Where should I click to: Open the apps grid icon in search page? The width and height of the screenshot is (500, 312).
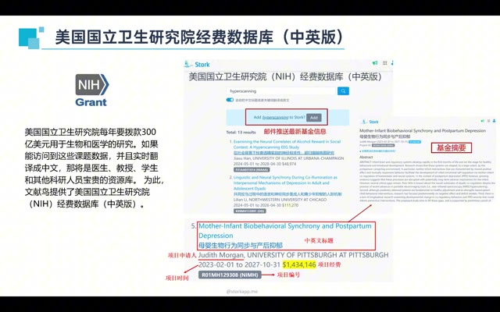coord(385,63)
